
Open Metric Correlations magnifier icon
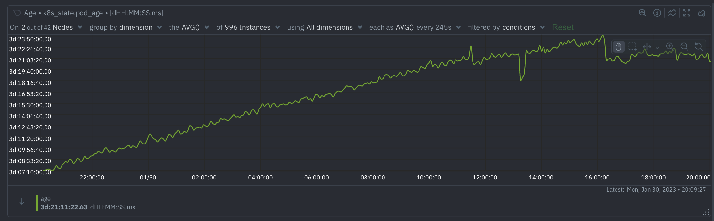point(642,13)
